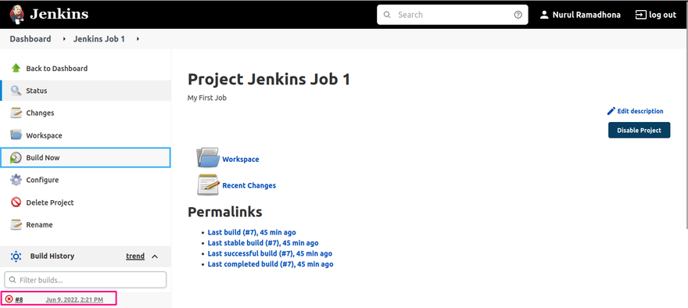Open Workspace from the sidebar
This screenshot has width=688, height=308.
(44, 135)
